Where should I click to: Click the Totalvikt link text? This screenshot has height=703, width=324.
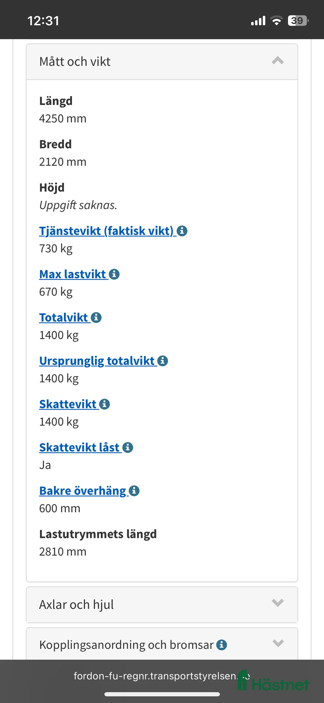(64, 318)
